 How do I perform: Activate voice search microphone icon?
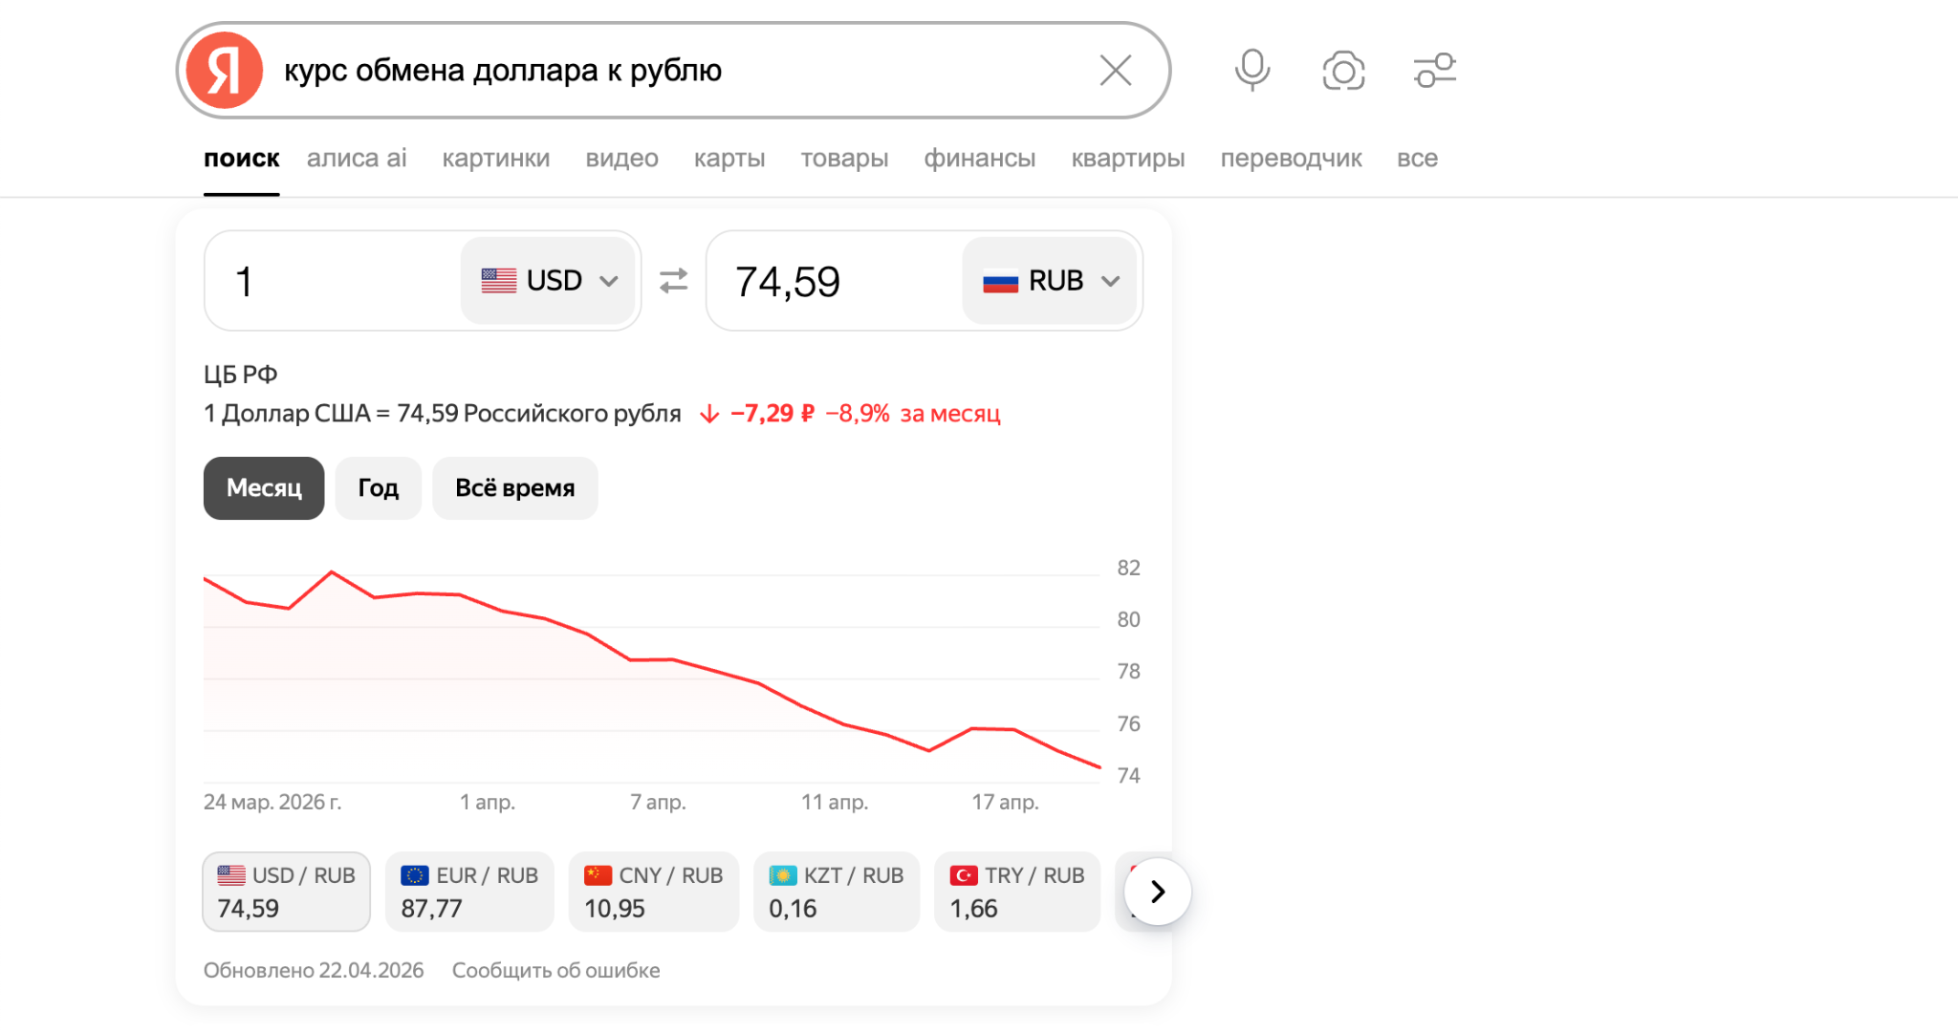pyautogui.click(x=1251, y=71)
